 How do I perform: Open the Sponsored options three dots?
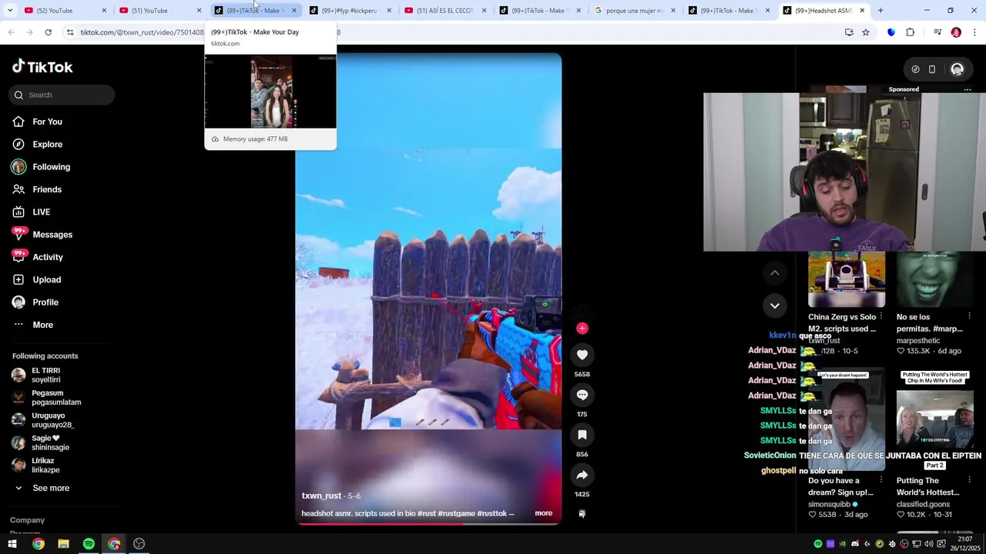(x=968, y=89)
